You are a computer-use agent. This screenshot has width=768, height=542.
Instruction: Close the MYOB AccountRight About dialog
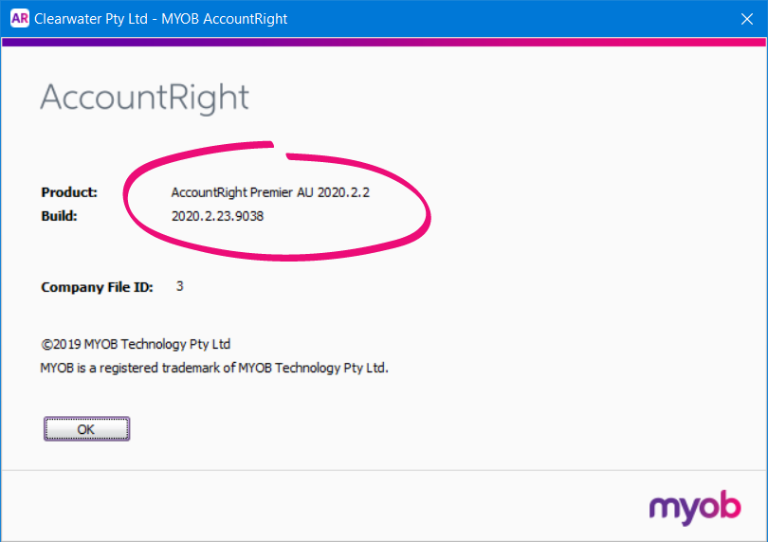pos(746,19)
